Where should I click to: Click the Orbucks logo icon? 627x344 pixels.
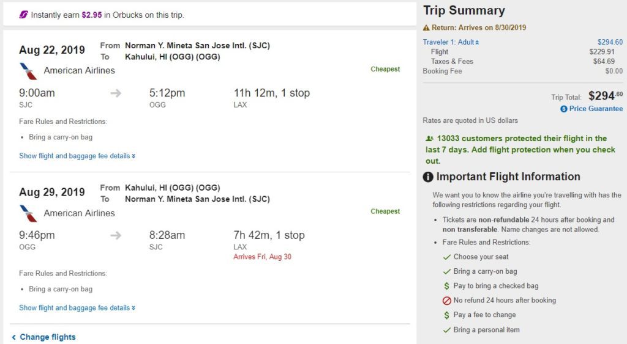[24, 15]
